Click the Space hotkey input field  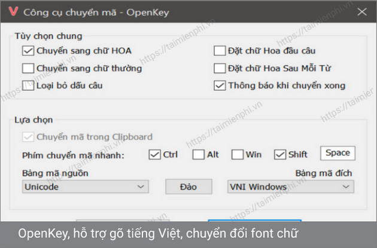338,153
